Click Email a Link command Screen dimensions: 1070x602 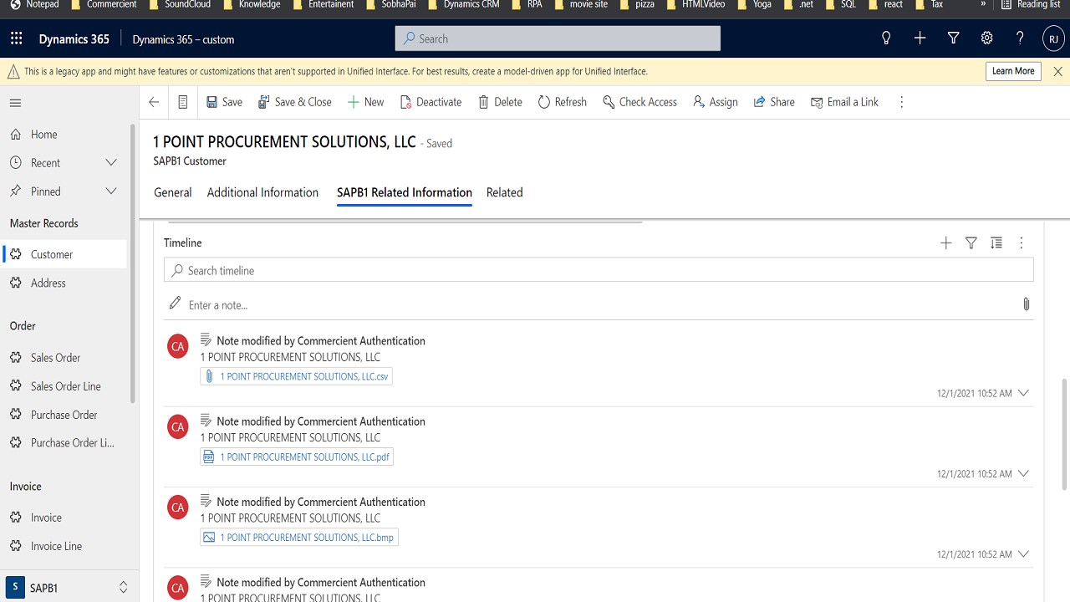(844, 102)
